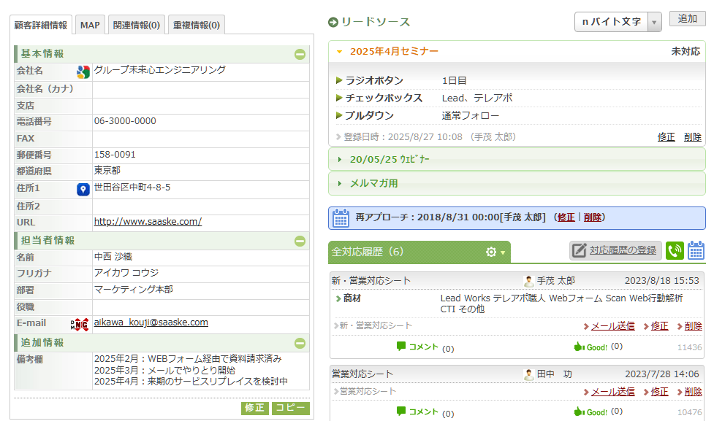Click calendar icon in the 再アプローチ bar
The height and width of the screenshot is (421, 714).
341,217
